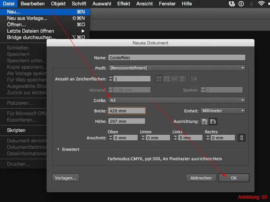Click the Vorlagen... button
The height and width of the screenshot is (202, 270).
click(x=65, y=178)
